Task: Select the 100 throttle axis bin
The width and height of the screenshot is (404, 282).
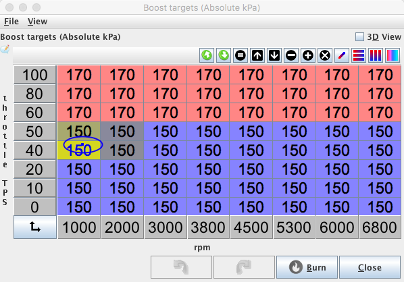Action: [34, 75]
